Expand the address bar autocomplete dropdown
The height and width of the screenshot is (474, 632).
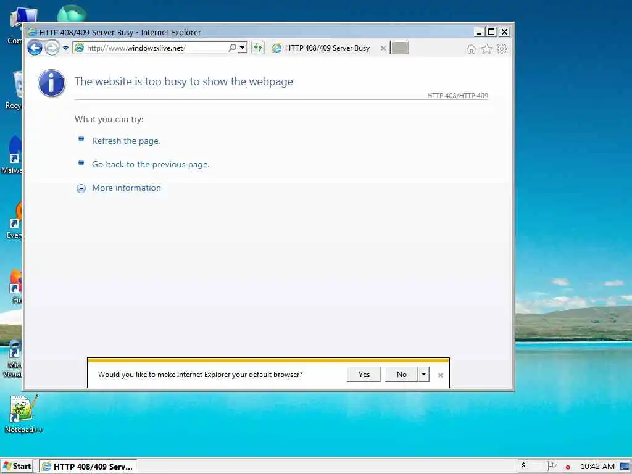(242, 48)
